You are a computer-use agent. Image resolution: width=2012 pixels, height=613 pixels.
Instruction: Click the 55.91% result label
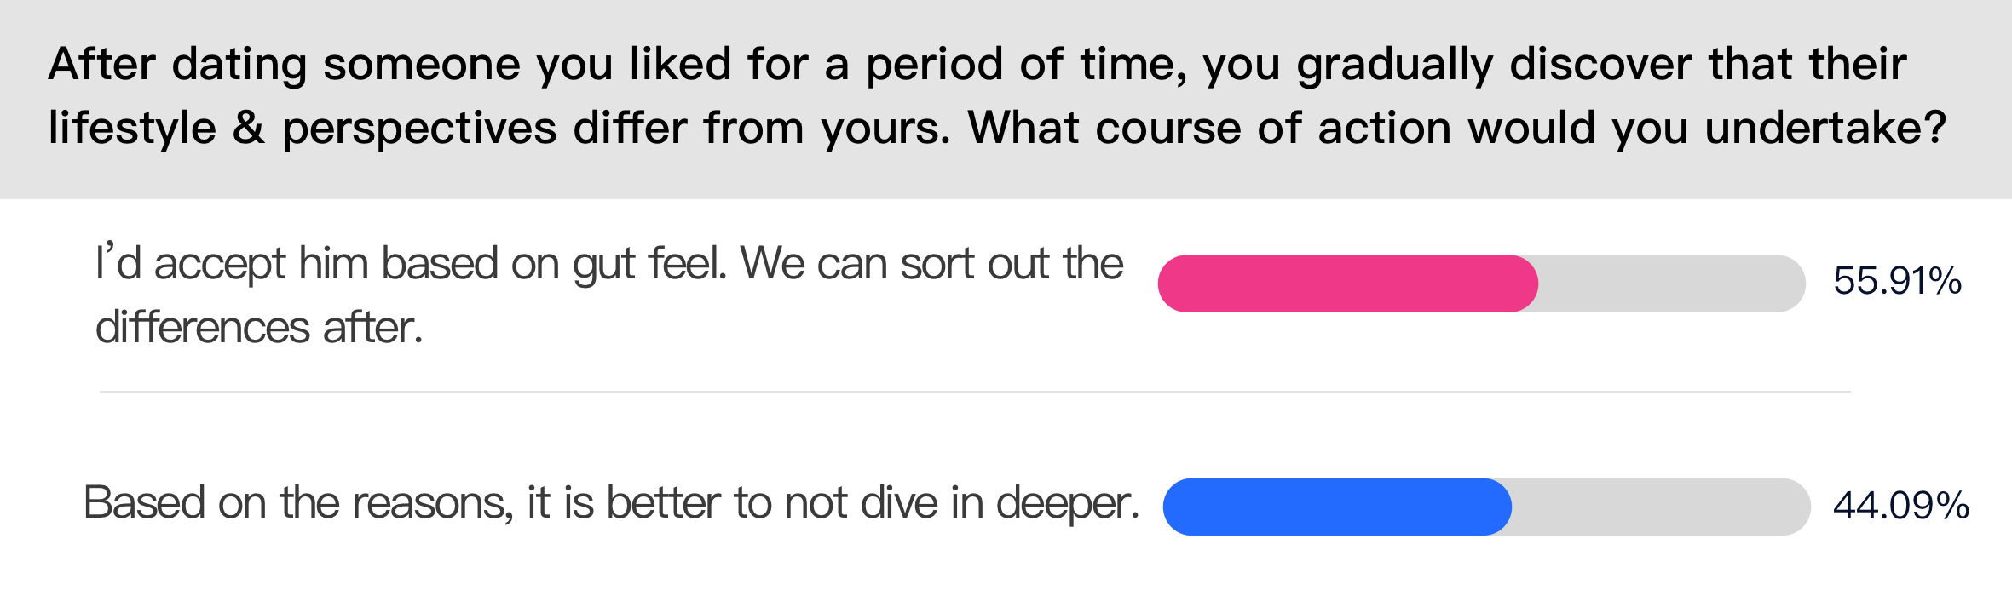tap(1897, 282)
